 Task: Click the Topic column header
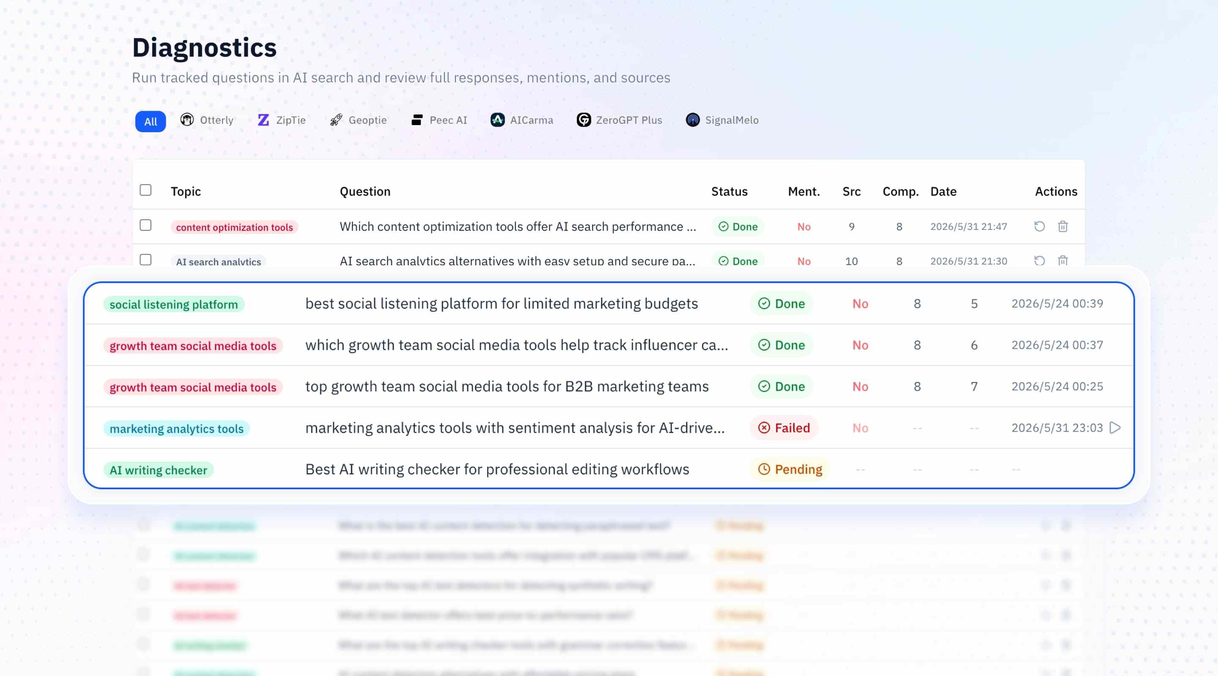186,191
